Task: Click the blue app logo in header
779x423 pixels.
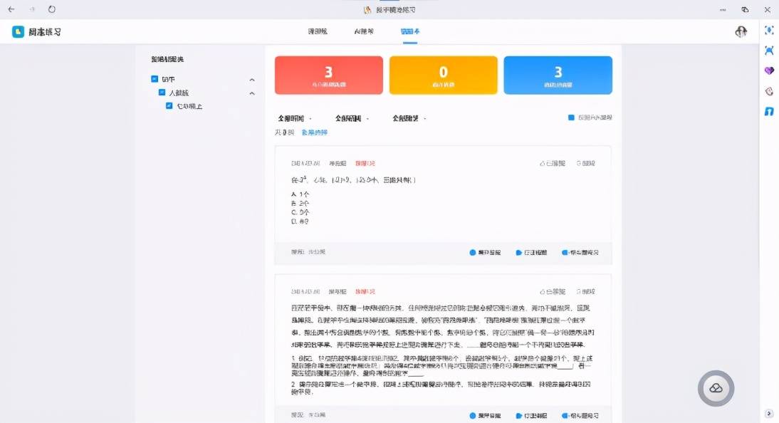Action: tap(18, 32)
